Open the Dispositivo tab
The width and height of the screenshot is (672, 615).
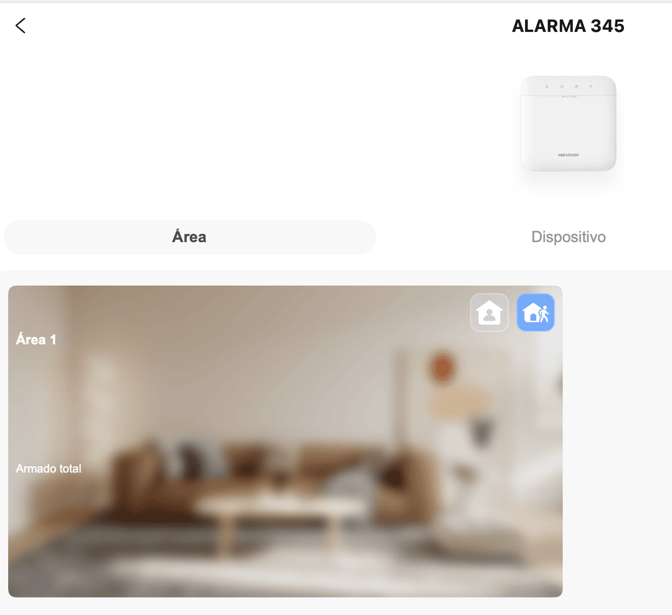tap(569, 237)
